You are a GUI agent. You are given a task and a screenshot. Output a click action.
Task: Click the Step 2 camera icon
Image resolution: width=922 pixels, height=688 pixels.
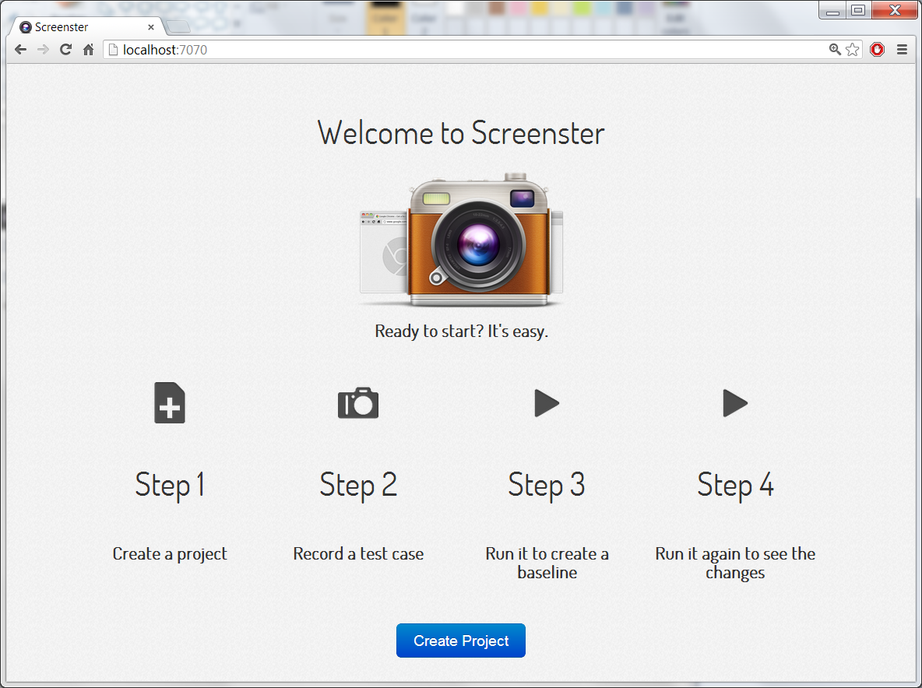click(x=358, y=403)
